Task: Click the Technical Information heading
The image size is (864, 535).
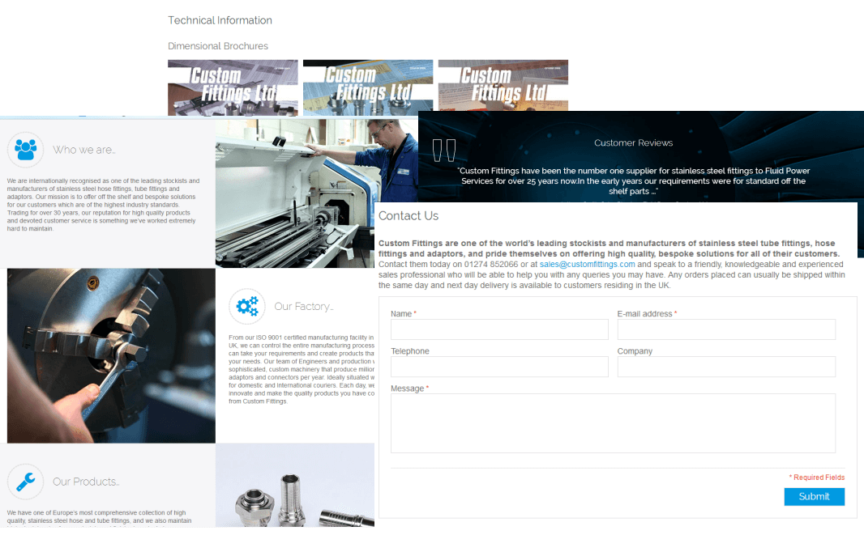Action: pos(220,20)
